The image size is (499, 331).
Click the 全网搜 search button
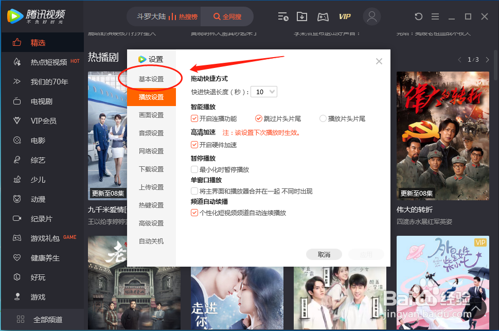tap(227, 16)
